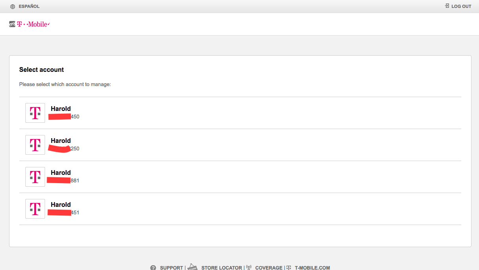Open the Support footer link

[172, 268]
